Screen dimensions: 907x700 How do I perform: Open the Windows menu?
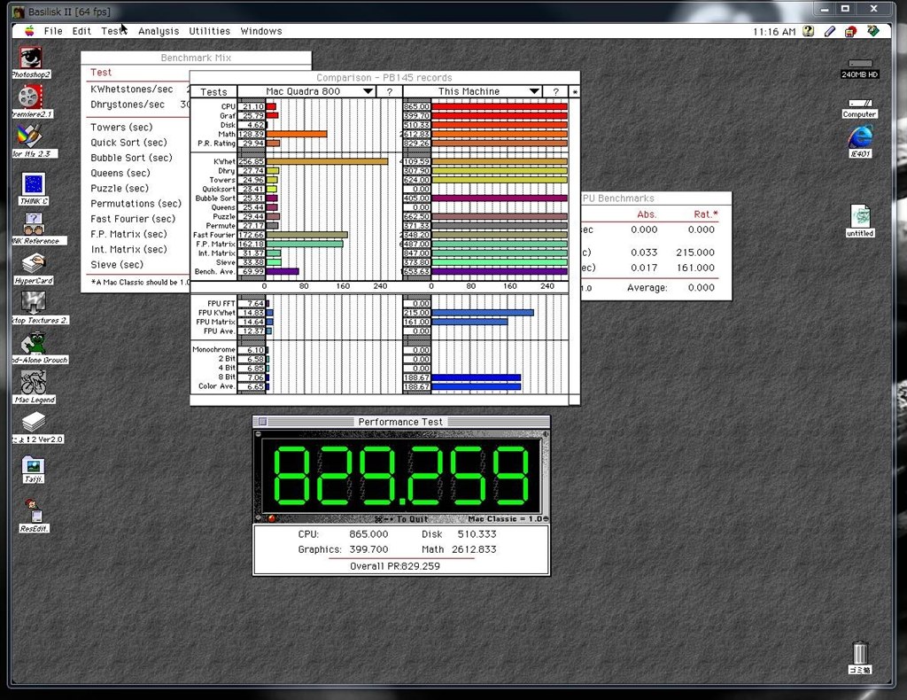pos(261,31)
